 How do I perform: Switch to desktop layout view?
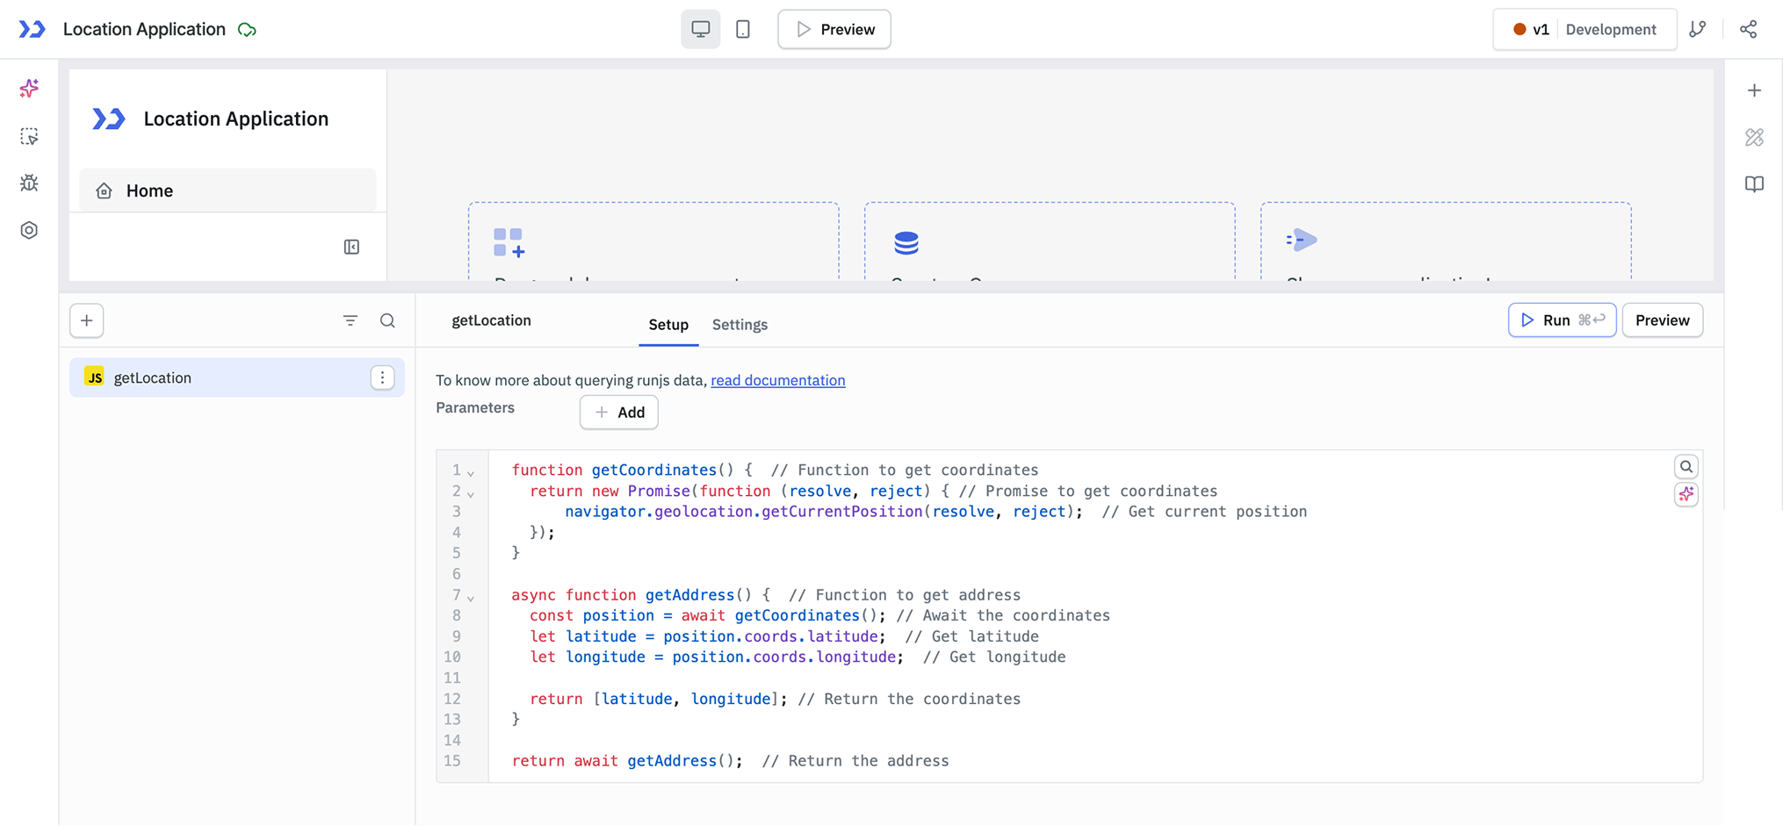700,29
